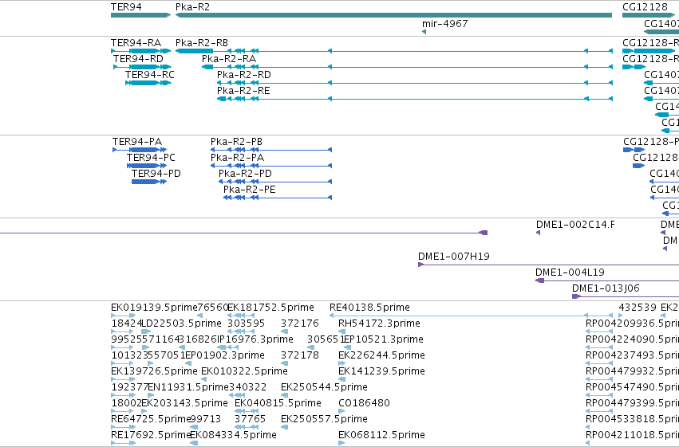Select the Pka-R2 gene span
Screen dimensions: 679x447
point(393,16)
